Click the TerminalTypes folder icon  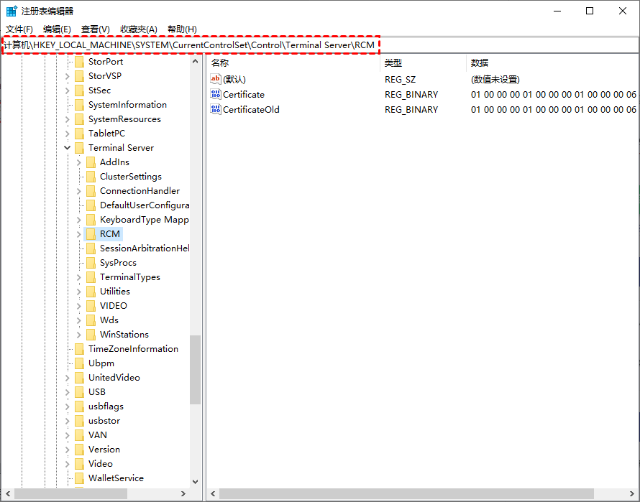pyautogui.click(x=91, y=277)
